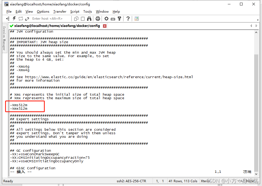The height and width of the screenshot is (186, 262).
Task: Click the Keymap Editor keyboard icon
Action: pos(113,19)
